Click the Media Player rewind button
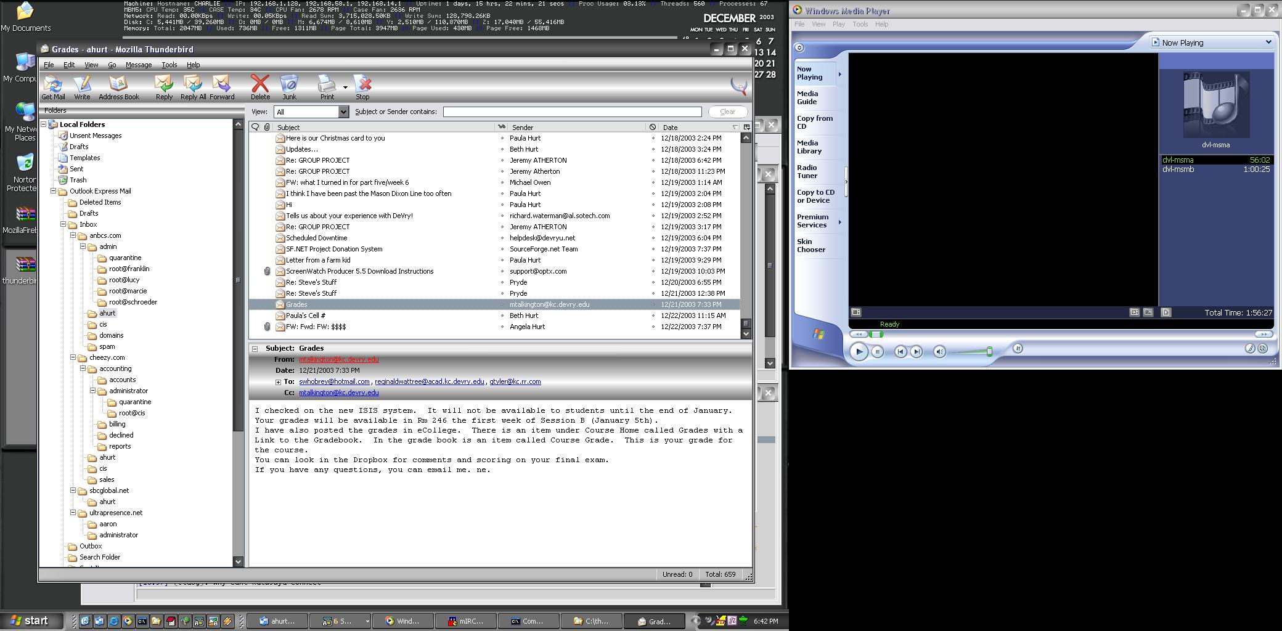The width and height of the screenshot is (1282, 631). (859, 334)
